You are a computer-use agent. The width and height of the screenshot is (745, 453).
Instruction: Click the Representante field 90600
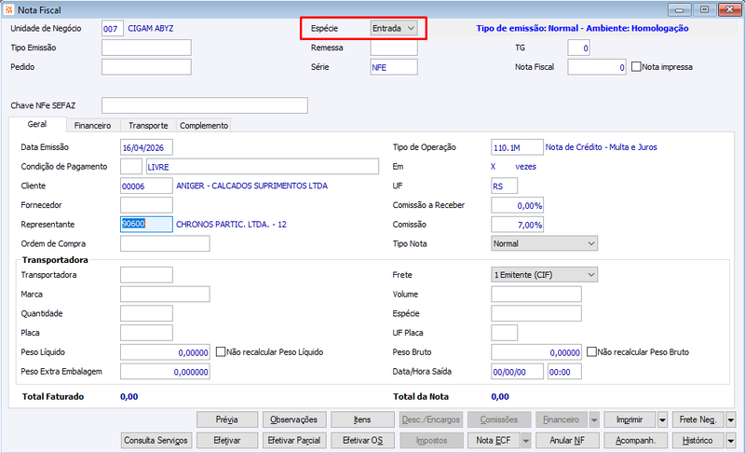[146, 225]
